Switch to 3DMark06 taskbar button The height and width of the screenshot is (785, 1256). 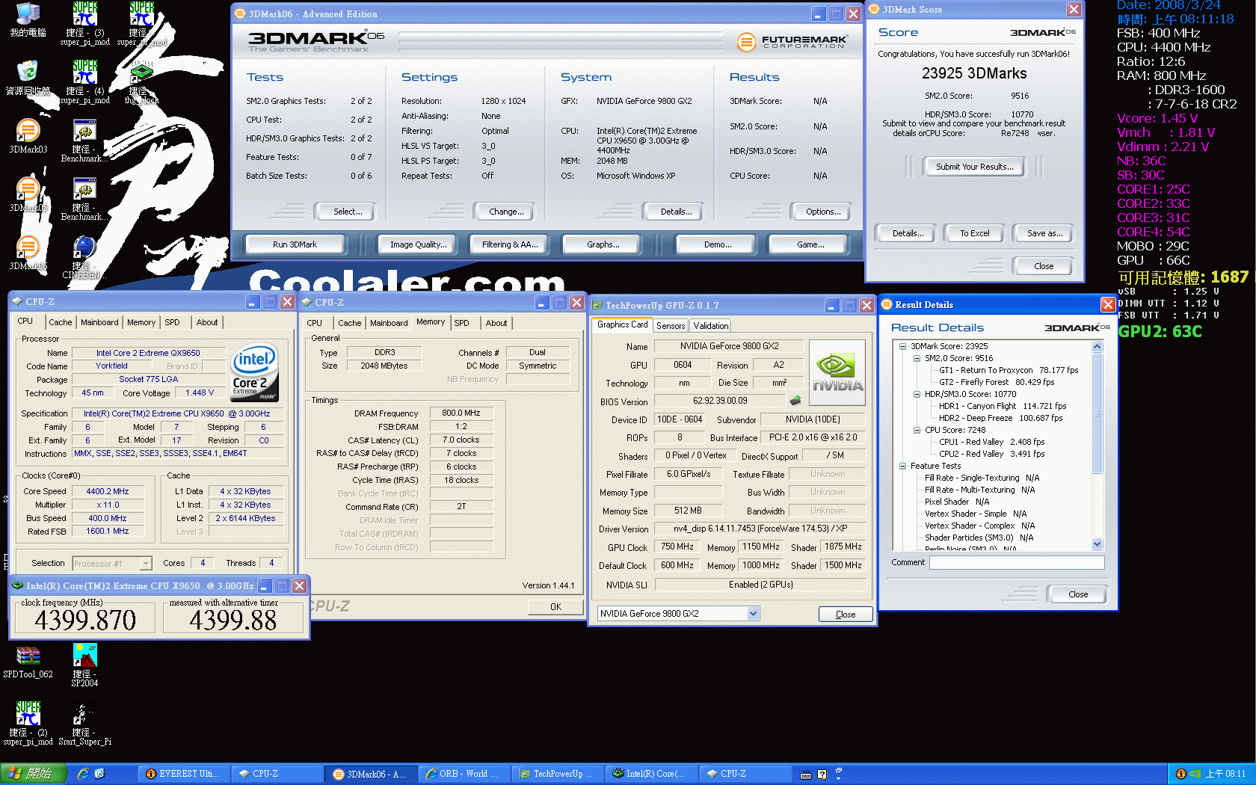pyautogui.click(x=369, y=774)
